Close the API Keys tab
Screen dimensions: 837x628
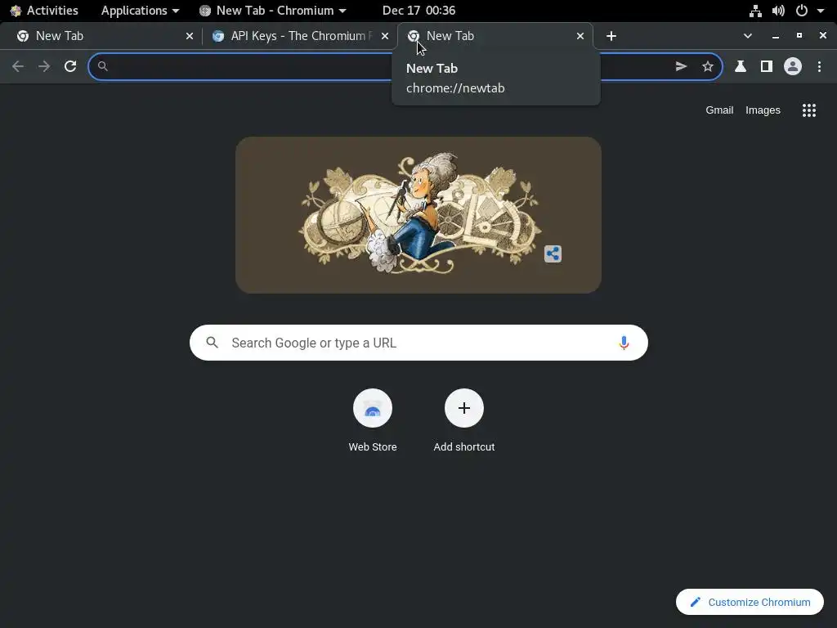tap(385, 36)
